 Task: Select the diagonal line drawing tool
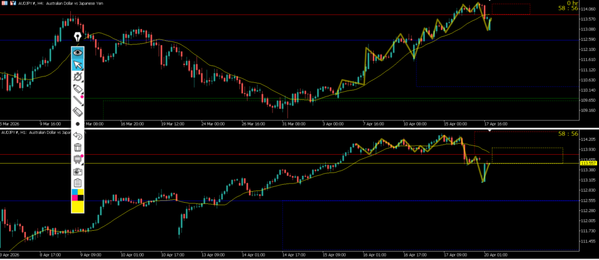pos(78,100)
